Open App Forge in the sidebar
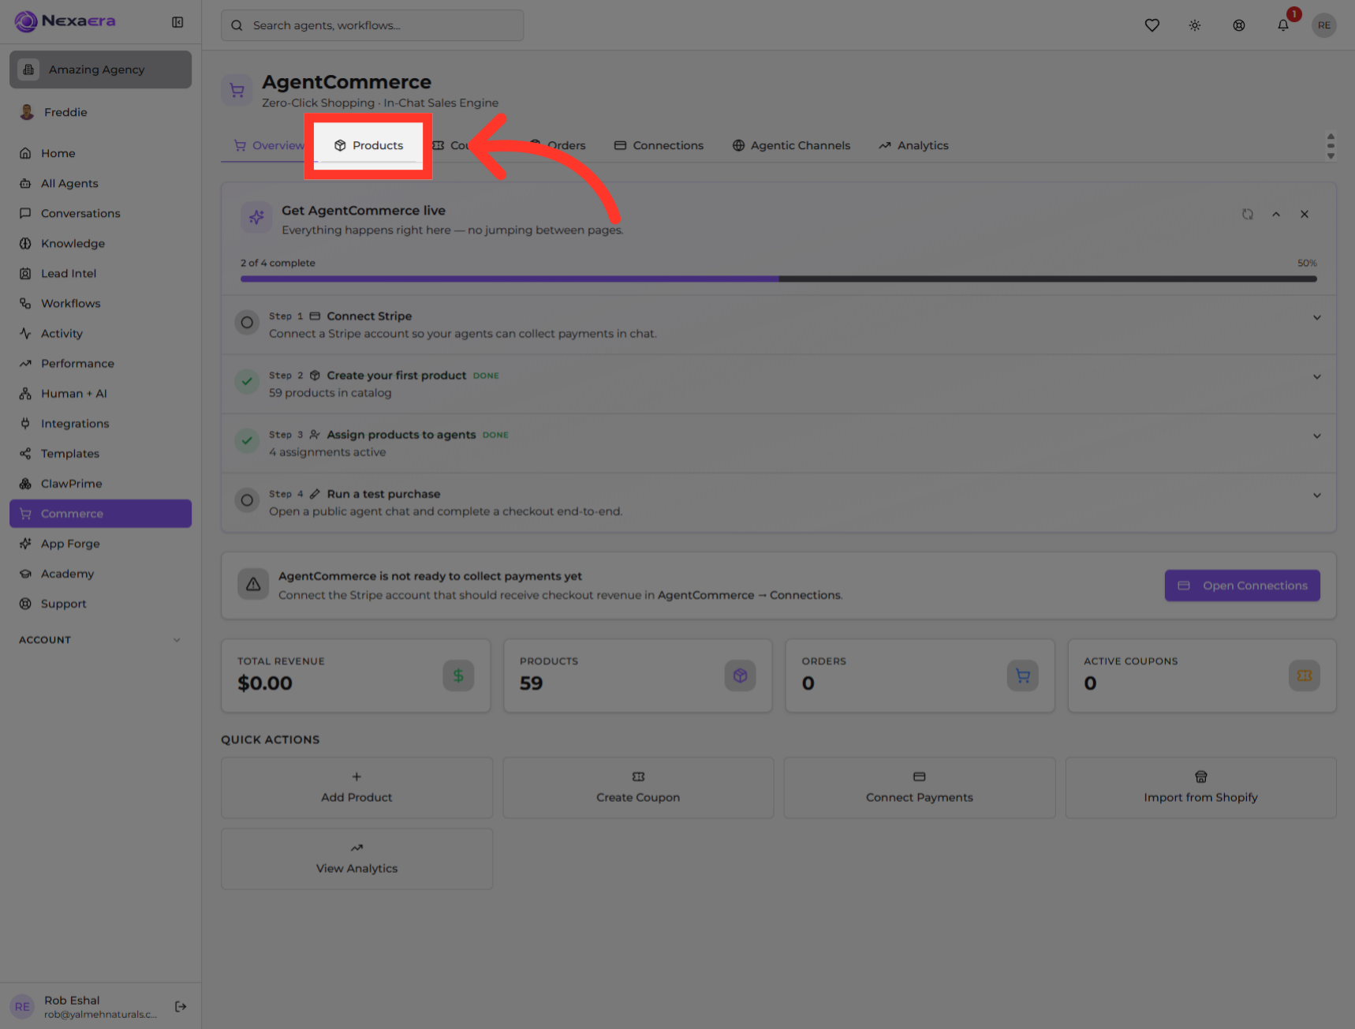This screenshot has height=1029, width=1355. tap(100, 544)
